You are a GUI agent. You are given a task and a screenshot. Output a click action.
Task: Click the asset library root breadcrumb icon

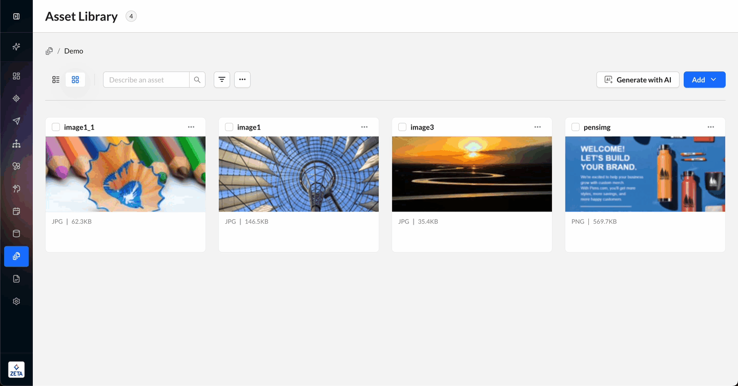(x=49, y=51)
